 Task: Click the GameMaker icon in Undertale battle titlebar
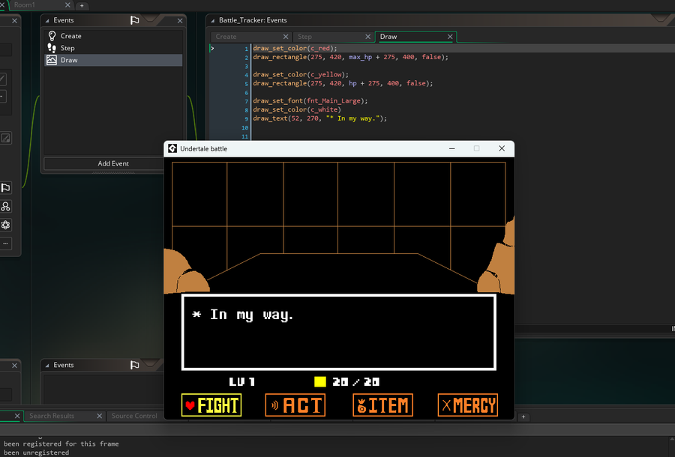click(x=172, y=149)
